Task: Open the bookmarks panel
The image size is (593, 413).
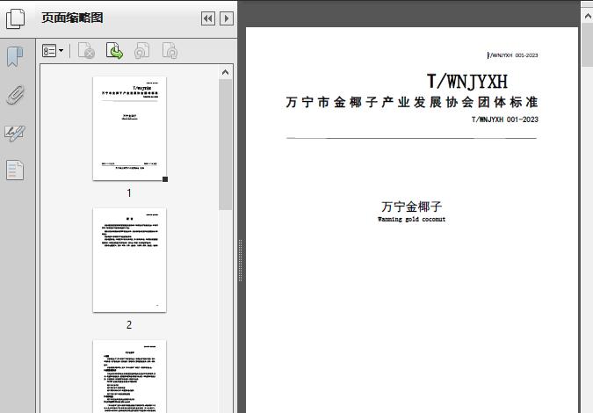Action: coord(15,57)
